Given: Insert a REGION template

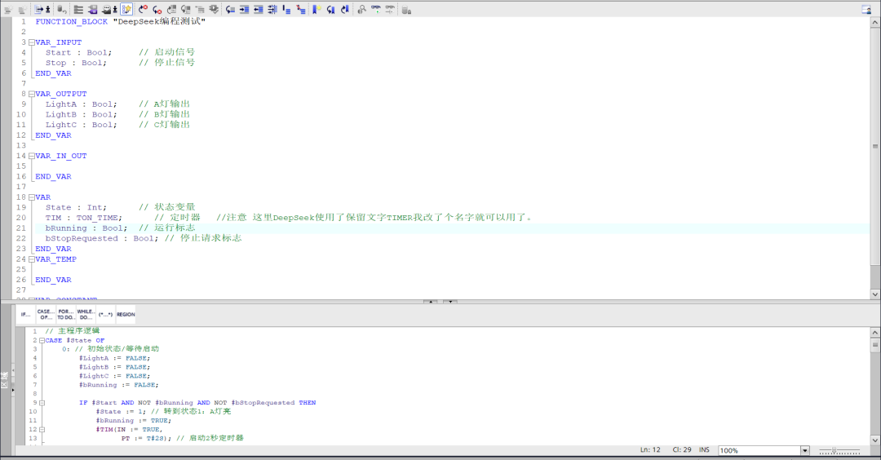Looking at the screenshot, I should pyautogui.click(x=126, y=315).
